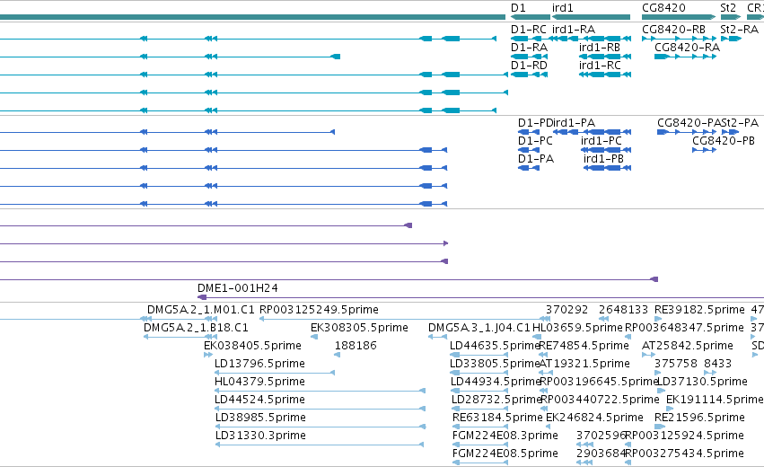764x467 pixels.
Task: Click the LD37130.5prime EST
Action: [702, 382]
